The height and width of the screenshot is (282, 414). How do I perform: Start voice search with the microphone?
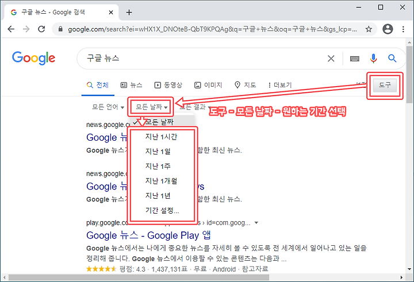point(373,59)
